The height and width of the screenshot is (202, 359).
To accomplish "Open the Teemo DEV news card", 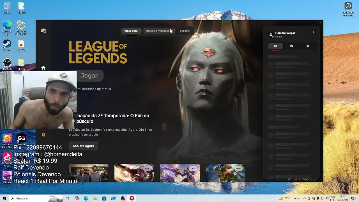I will (225, 173).
